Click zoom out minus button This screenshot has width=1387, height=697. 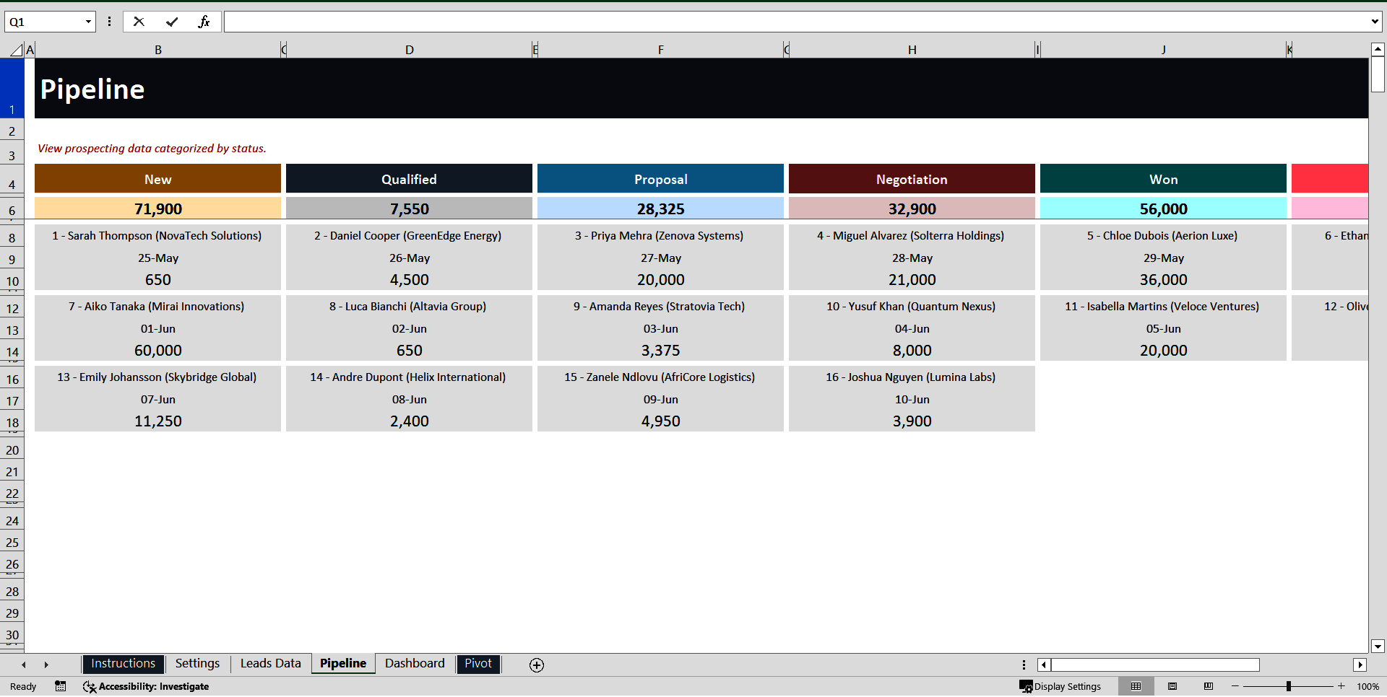click(x=1235, y=686)
